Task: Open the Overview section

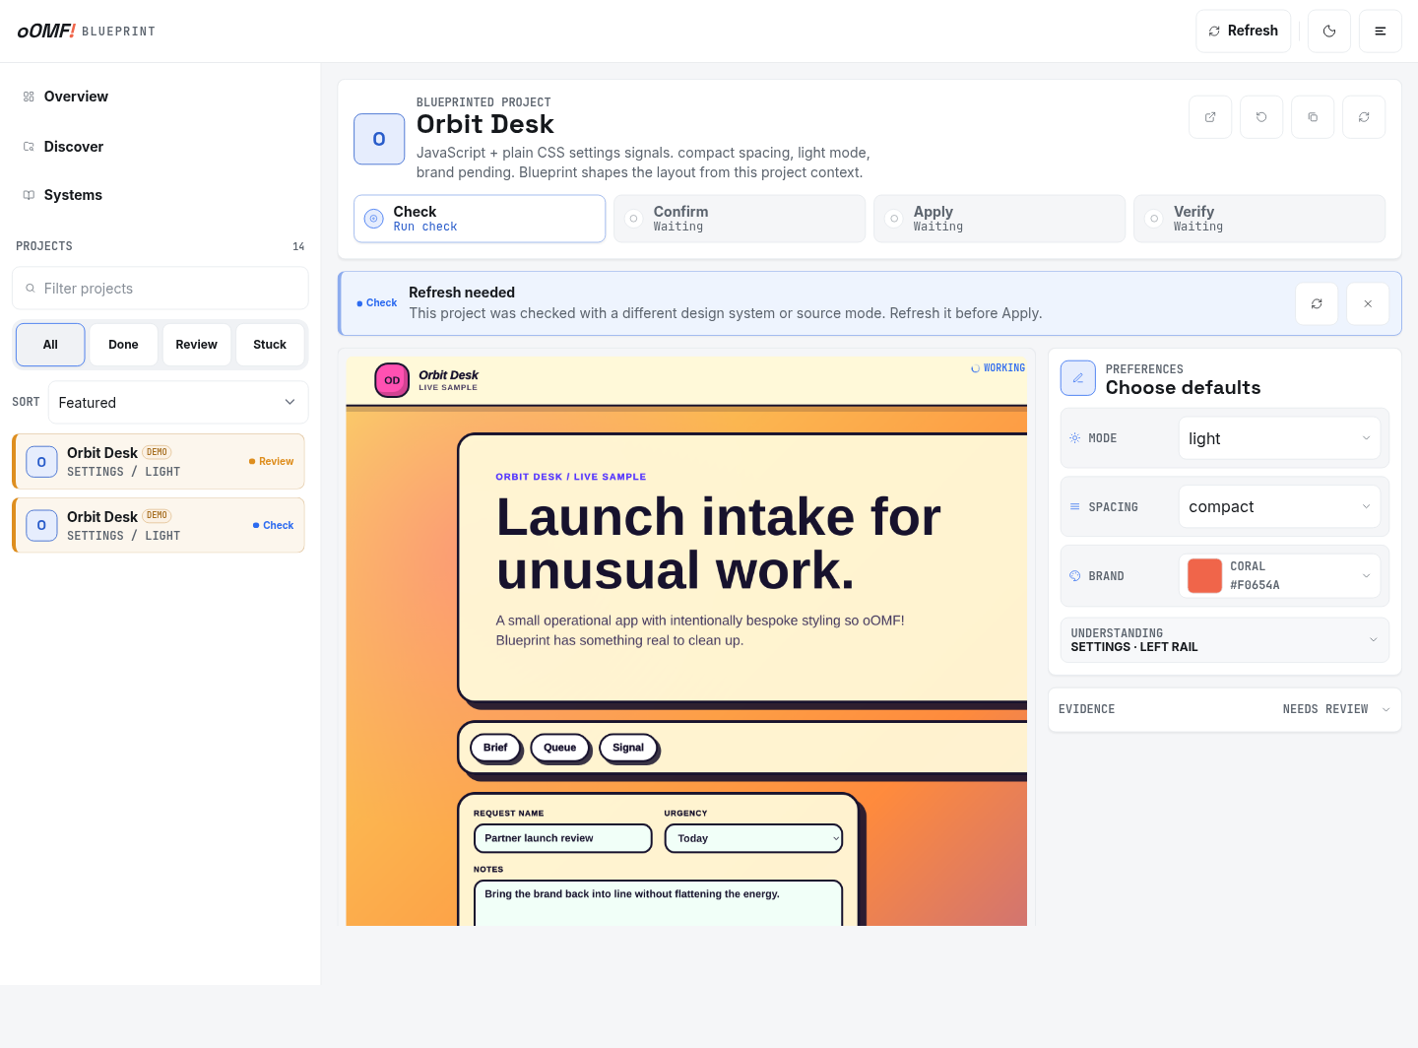Action: pos(160,97)
